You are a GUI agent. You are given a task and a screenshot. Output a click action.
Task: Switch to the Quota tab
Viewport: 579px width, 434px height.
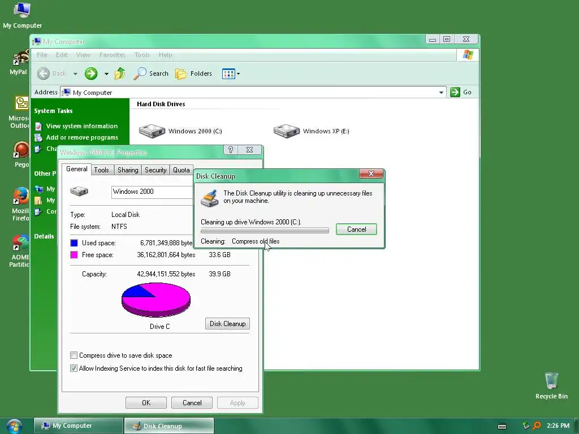182,170
